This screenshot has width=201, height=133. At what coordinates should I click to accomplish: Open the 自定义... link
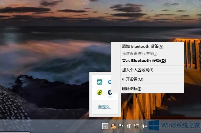point(106,107)
